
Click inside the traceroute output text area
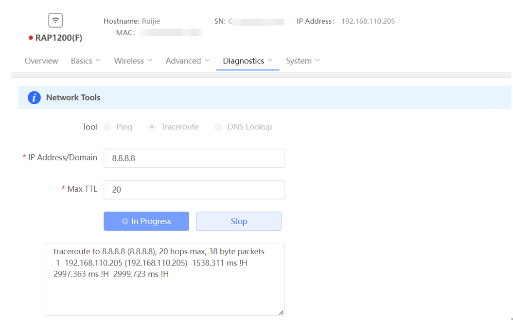[x=165, y=280]
